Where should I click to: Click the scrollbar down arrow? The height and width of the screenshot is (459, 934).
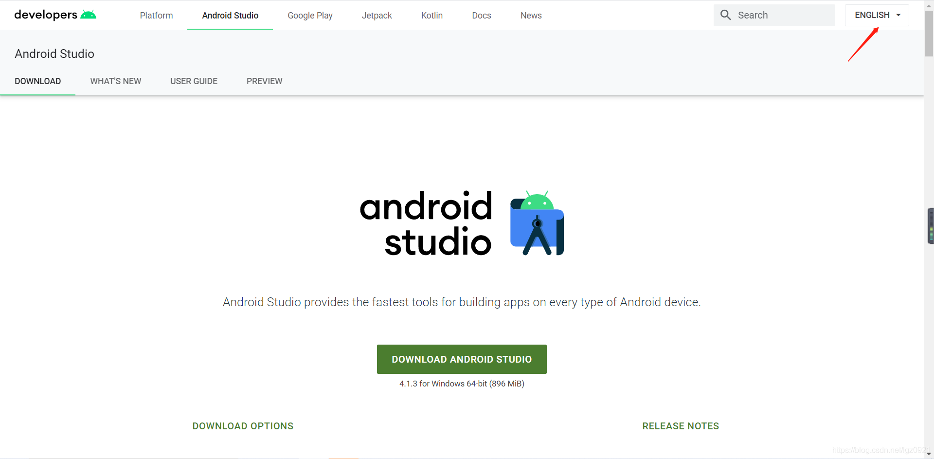click(929, 454)
